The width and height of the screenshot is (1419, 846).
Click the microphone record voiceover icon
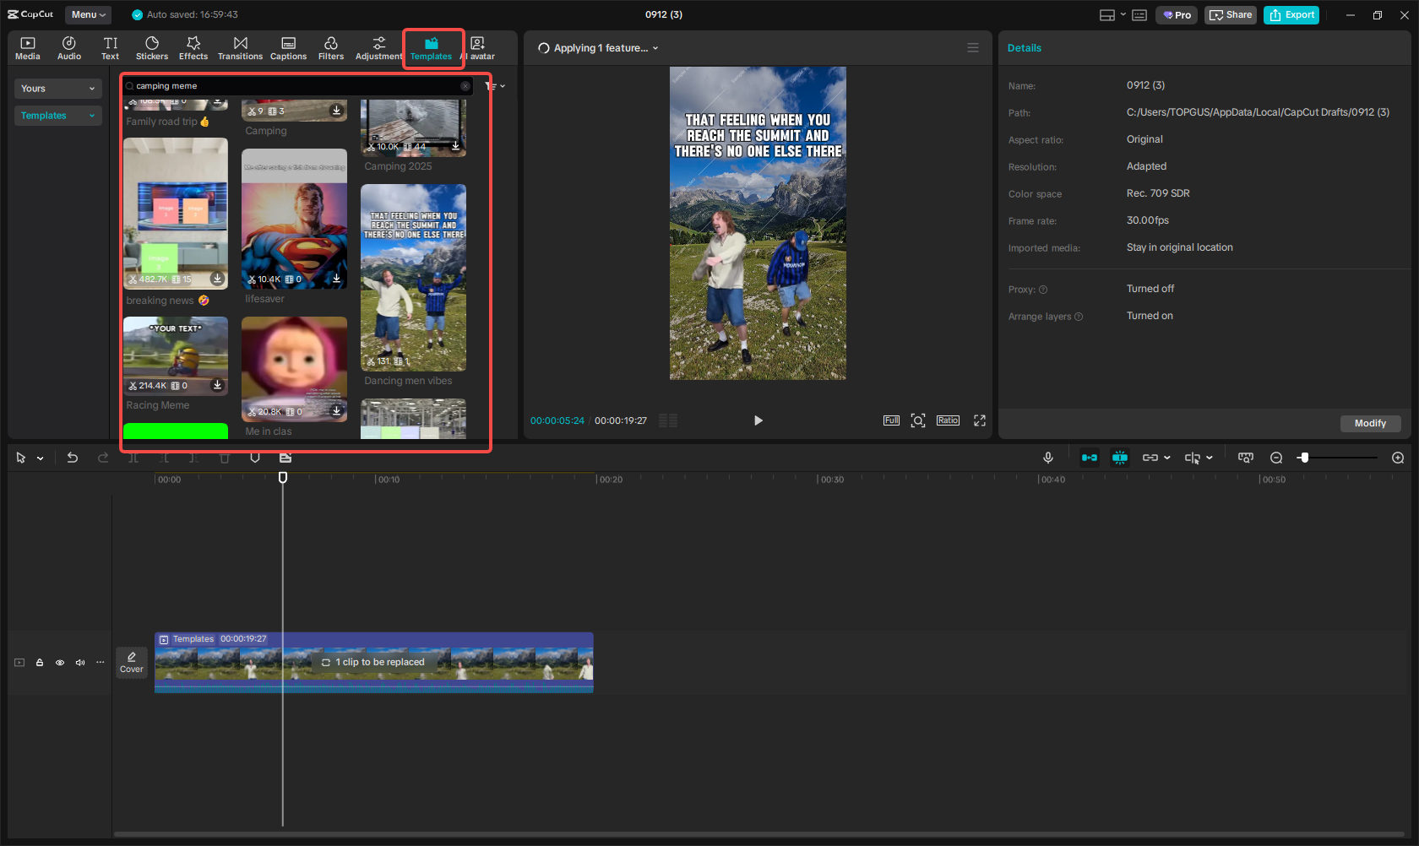point(1047,458)
